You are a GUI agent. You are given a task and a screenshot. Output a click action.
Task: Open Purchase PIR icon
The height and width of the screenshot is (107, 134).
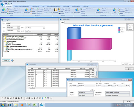(31, 9)
